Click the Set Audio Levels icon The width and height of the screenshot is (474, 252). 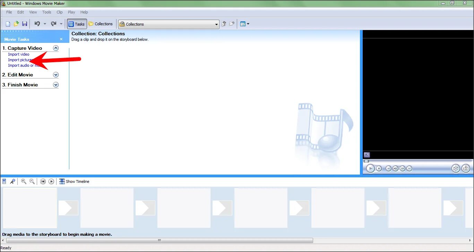tap(4, 181)
